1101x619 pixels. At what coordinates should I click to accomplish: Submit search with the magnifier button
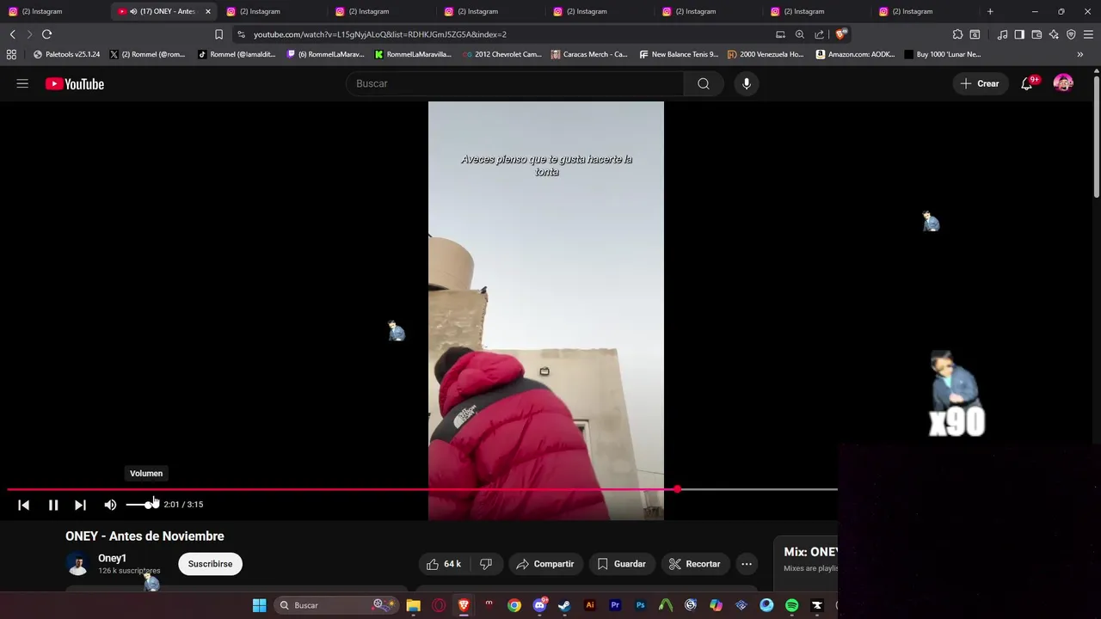pos(704,83)
